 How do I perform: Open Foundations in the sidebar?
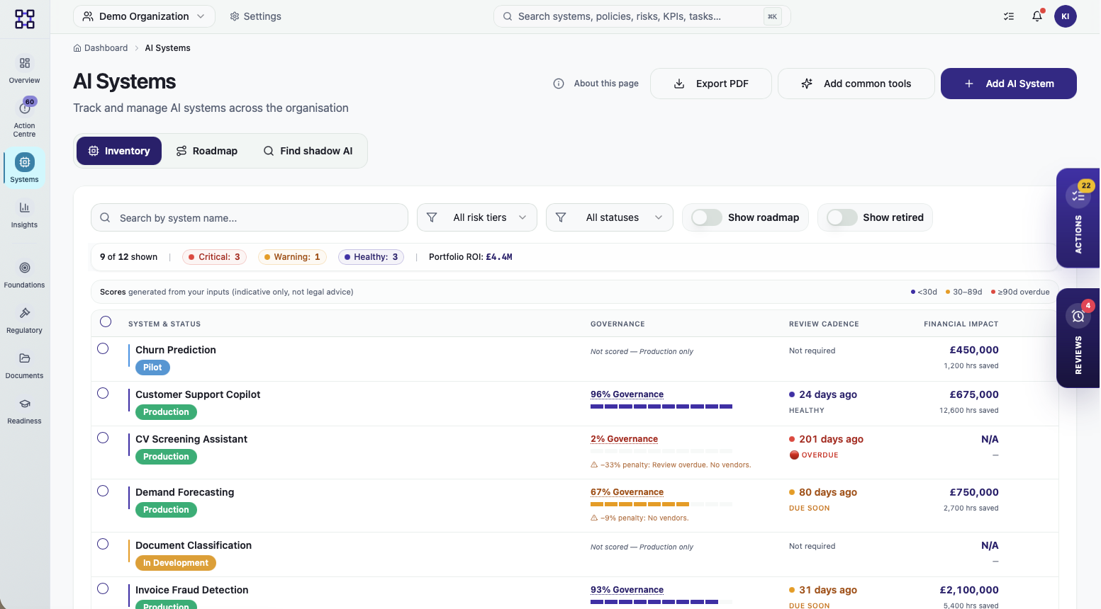25,275
